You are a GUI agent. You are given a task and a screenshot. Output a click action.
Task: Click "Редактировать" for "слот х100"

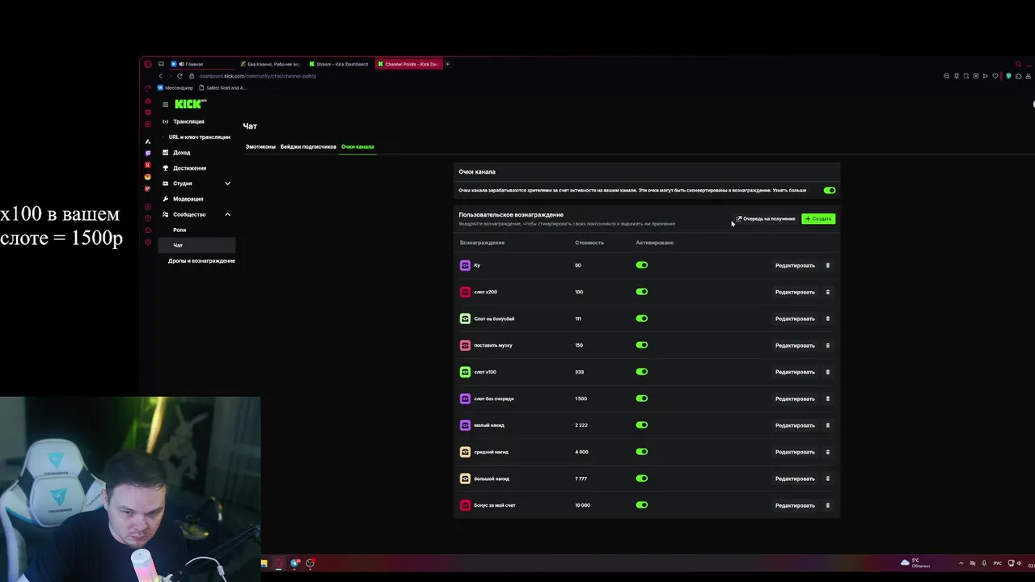click(795, 372)
